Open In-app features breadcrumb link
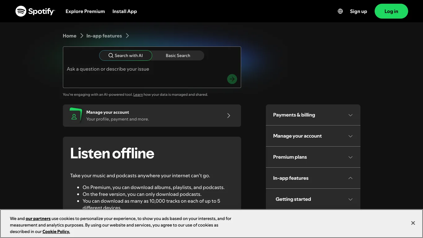 click(104, 36)
